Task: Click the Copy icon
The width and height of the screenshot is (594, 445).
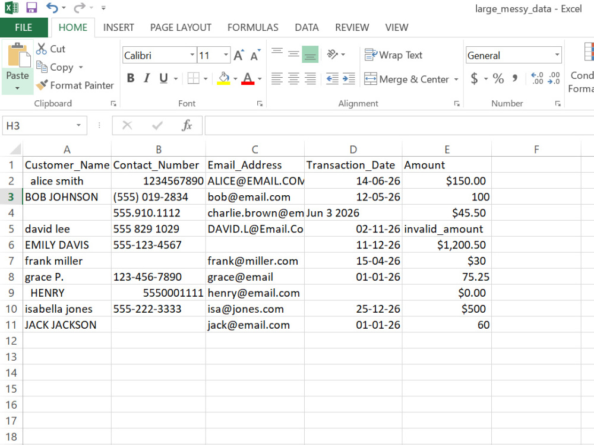Action: (x=42, y=66)
